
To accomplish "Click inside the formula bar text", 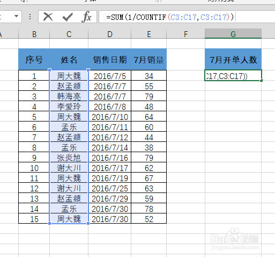I will coord(170,17).
